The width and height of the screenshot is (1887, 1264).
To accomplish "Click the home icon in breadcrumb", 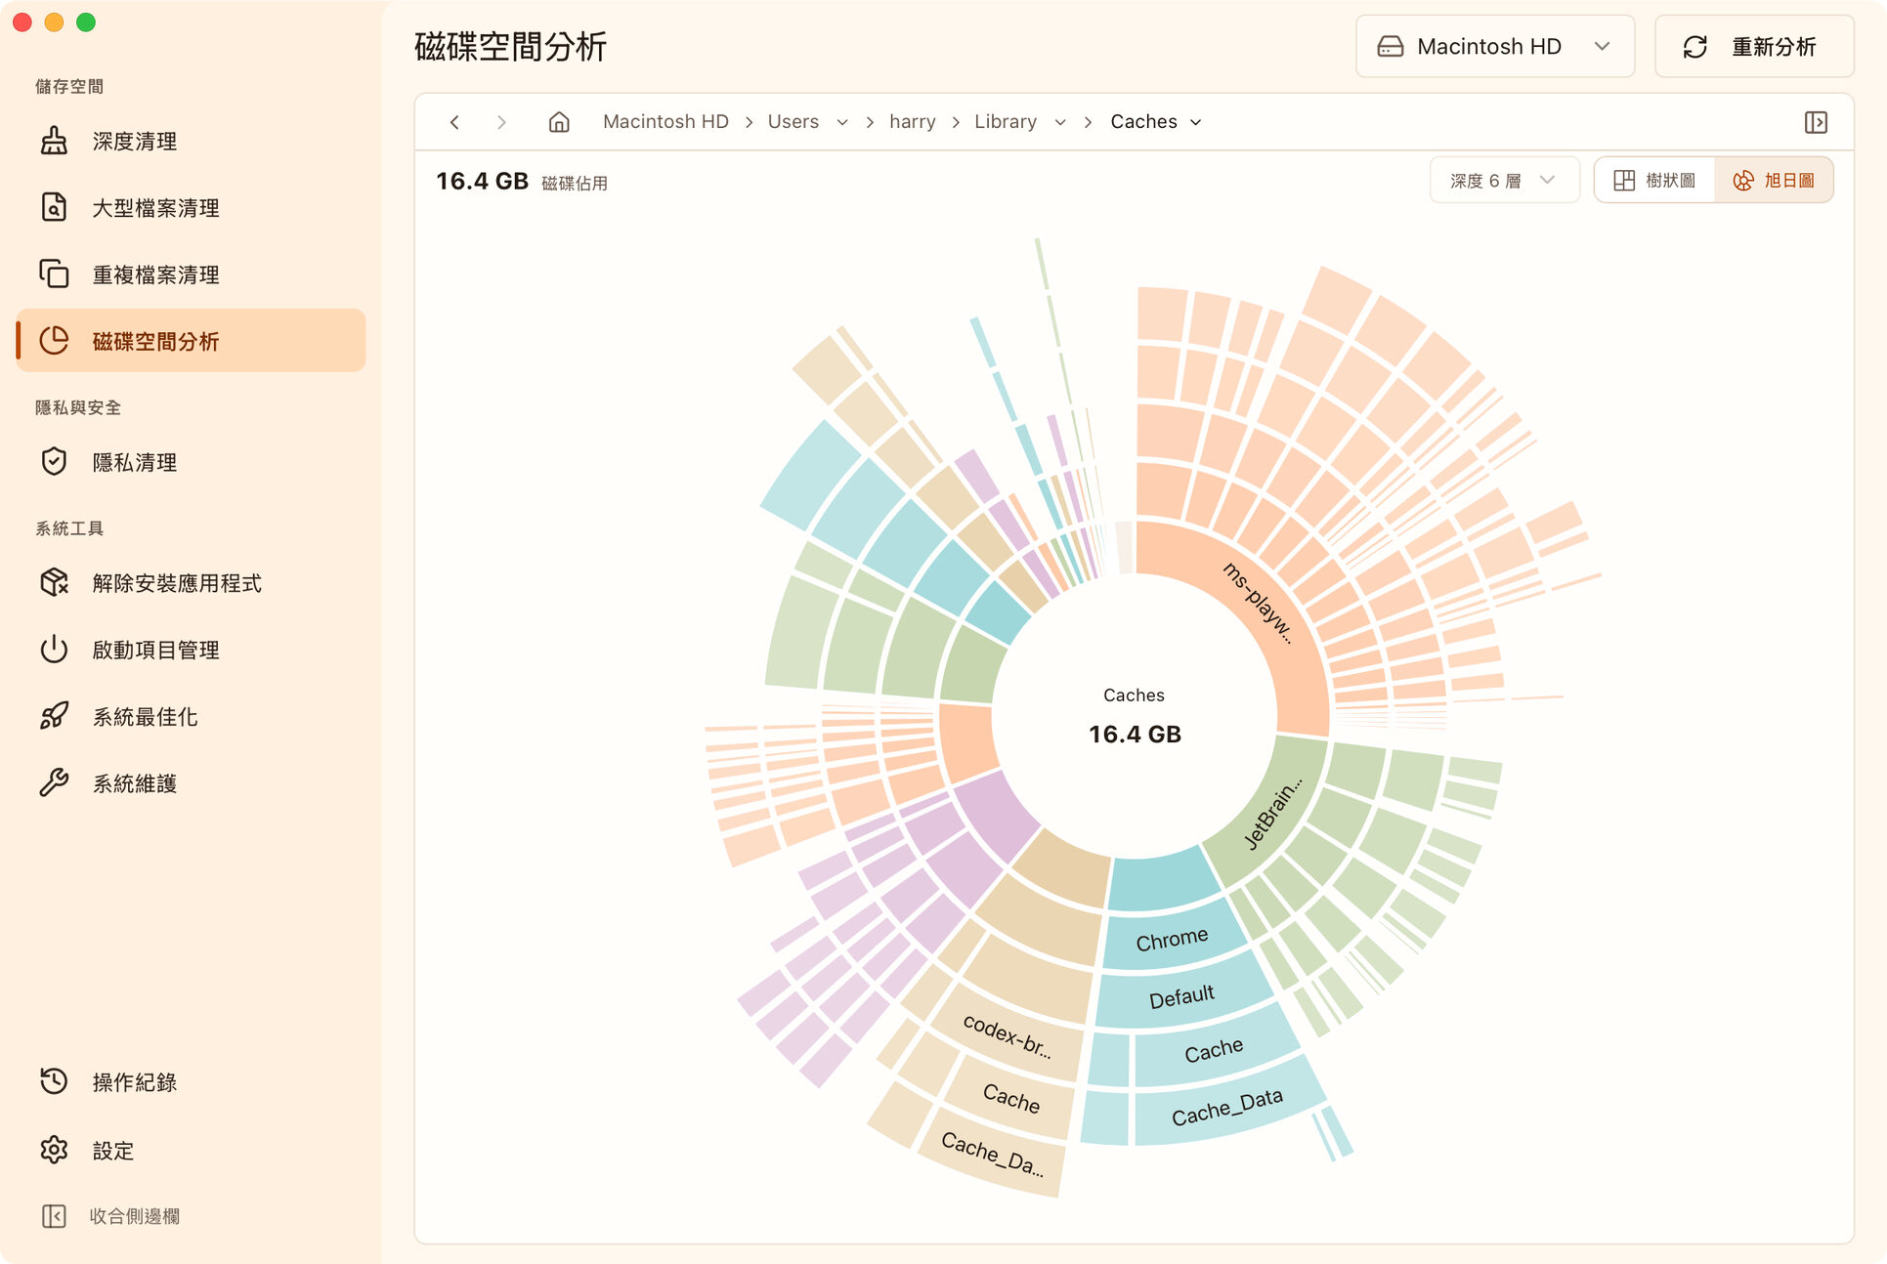I will point(559,122).
